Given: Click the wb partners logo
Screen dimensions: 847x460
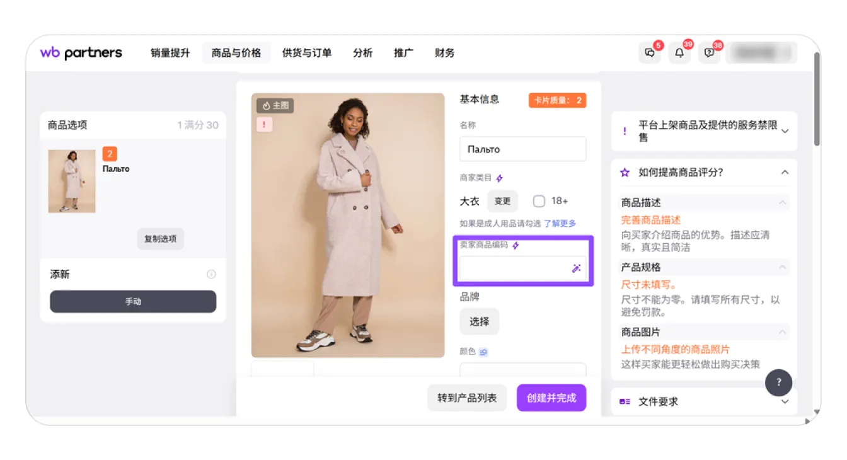Looking at the screenshot, I should click(81, 53).
